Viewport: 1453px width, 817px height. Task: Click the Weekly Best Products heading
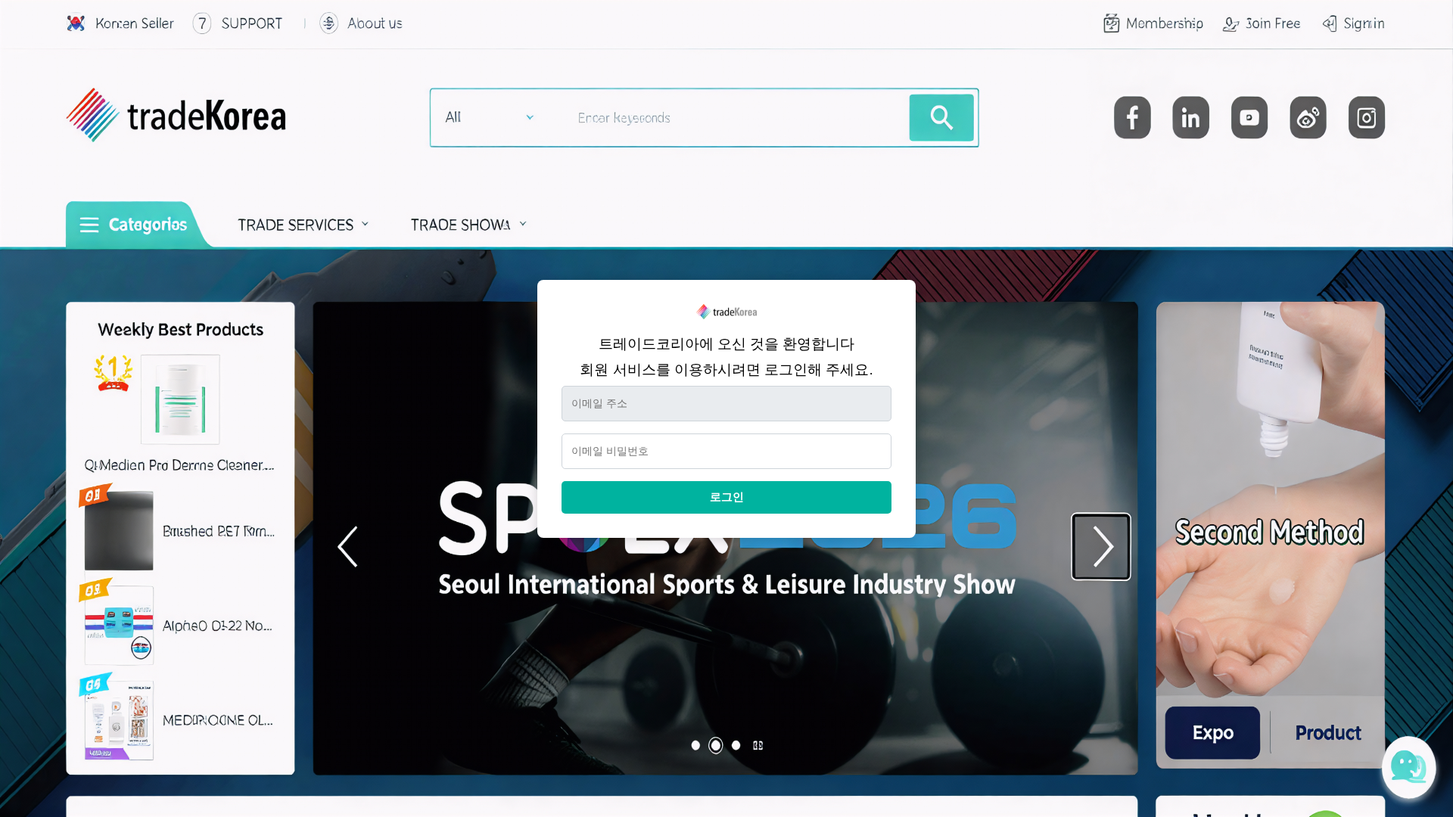tap(180, 329)
